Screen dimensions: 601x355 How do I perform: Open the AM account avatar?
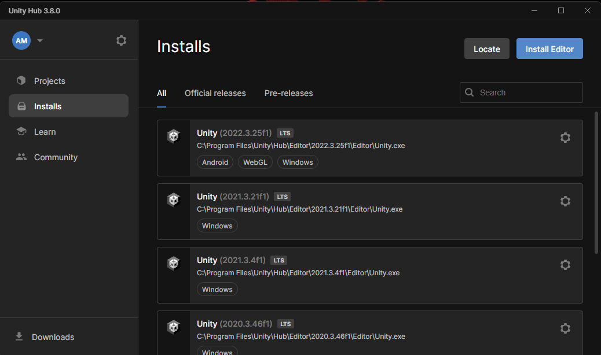point(21,40)
